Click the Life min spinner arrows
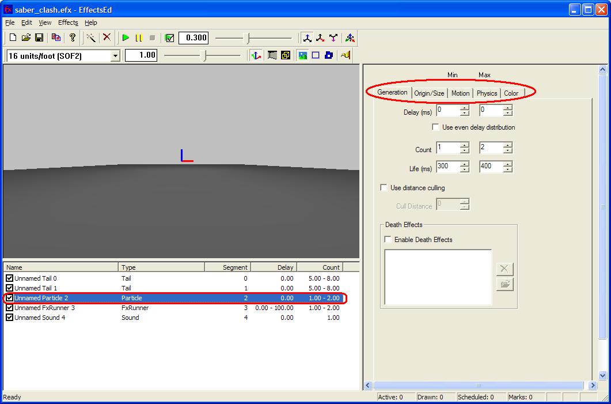The image size is (611, 404). point(464,167)
